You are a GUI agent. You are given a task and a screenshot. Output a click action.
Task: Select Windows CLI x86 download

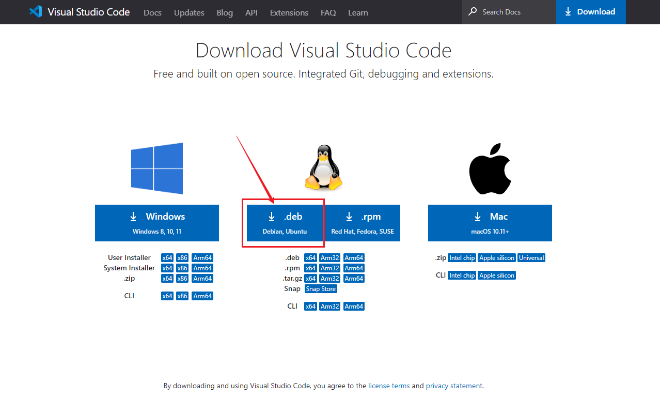coord(182,296)
